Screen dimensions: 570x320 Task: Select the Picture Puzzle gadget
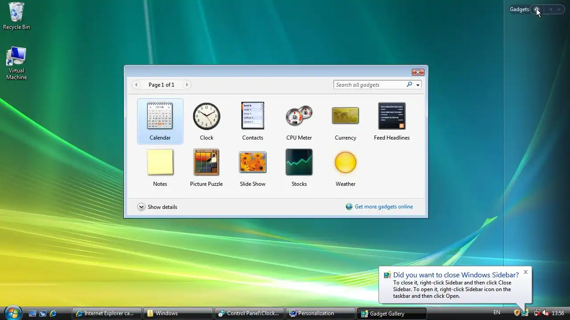click(207, 168)
